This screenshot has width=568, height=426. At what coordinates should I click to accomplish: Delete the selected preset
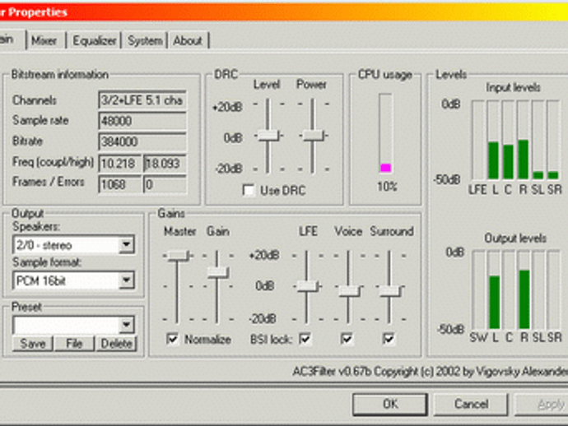(116, 343)
